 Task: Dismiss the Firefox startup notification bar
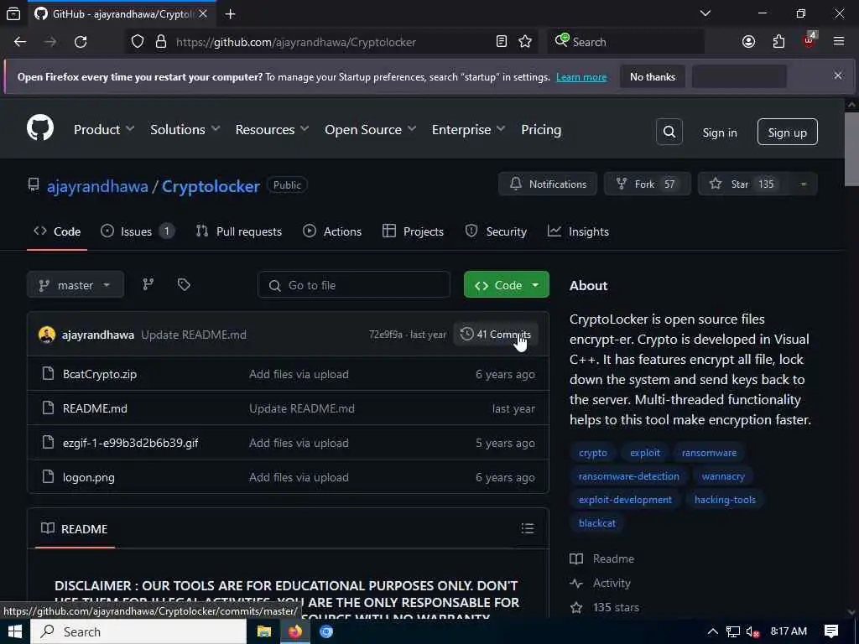838,75
